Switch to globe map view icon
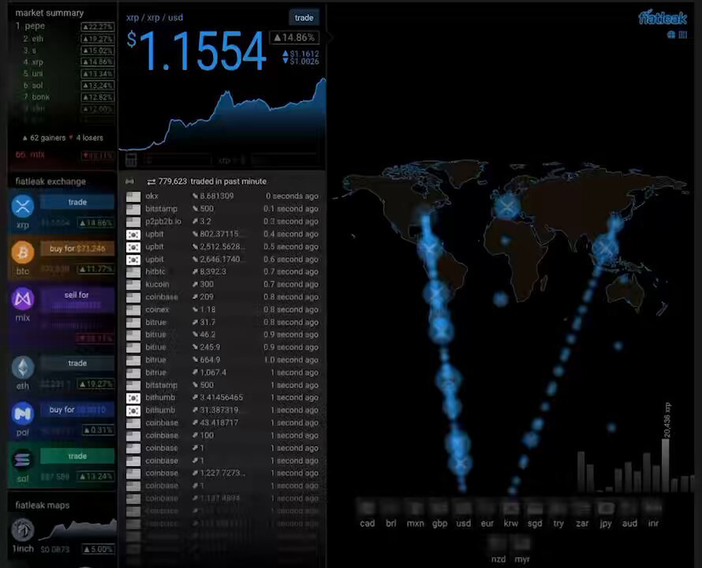 [671, 35]
